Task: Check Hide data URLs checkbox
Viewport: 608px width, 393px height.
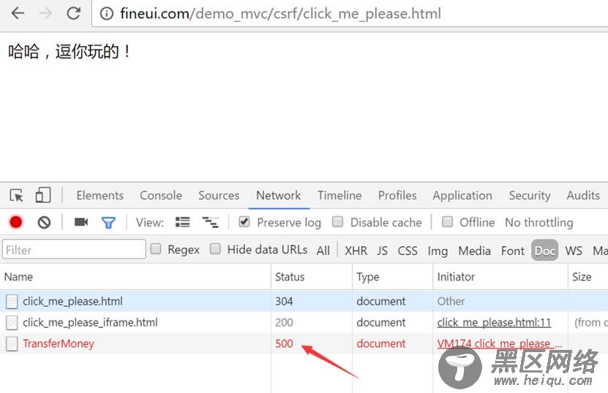Action: click(x=215, y=248)
